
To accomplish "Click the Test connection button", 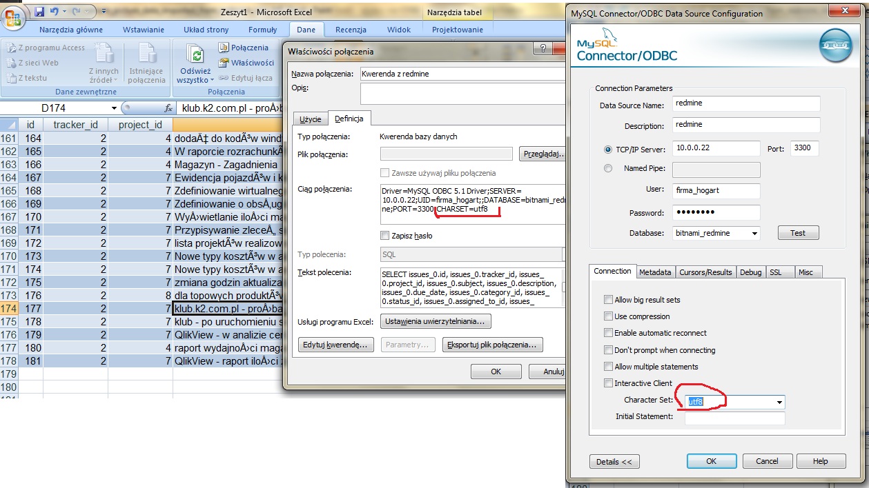I will click(798, 233).
